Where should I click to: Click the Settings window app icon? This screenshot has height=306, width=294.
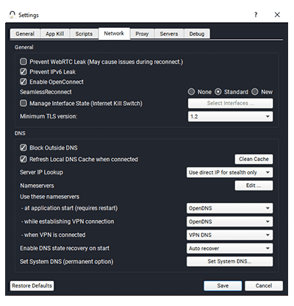[x=12, y=15]
